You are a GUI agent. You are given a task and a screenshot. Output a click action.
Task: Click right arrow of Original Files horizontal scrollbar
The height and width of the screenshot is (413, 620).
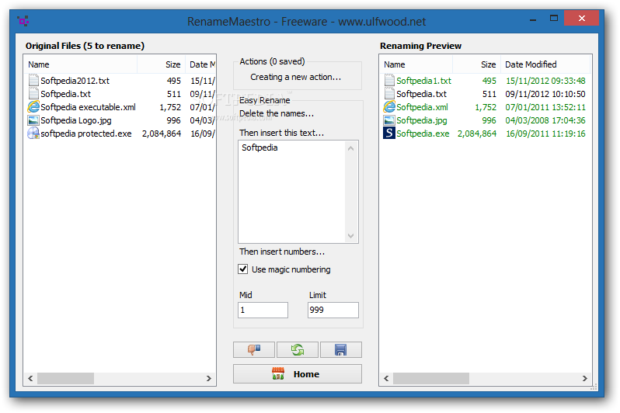click(209, 378)
